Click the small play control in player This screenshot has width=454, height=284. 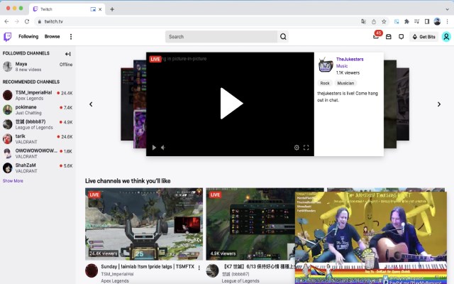point(154,148)
